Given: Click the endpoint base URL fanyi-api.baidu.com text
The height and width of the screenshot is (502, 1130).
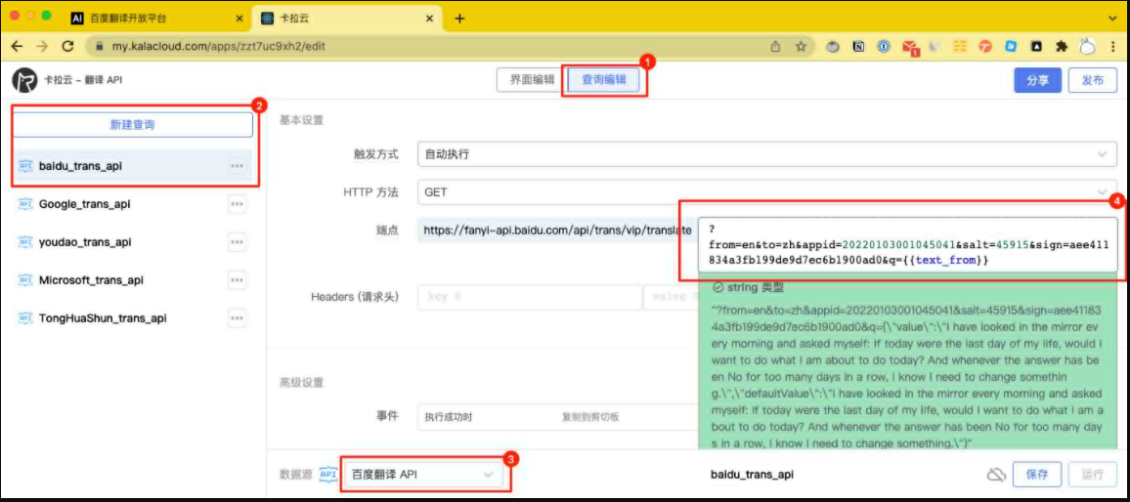Looking at the screenshot, I should coord(558,230).
